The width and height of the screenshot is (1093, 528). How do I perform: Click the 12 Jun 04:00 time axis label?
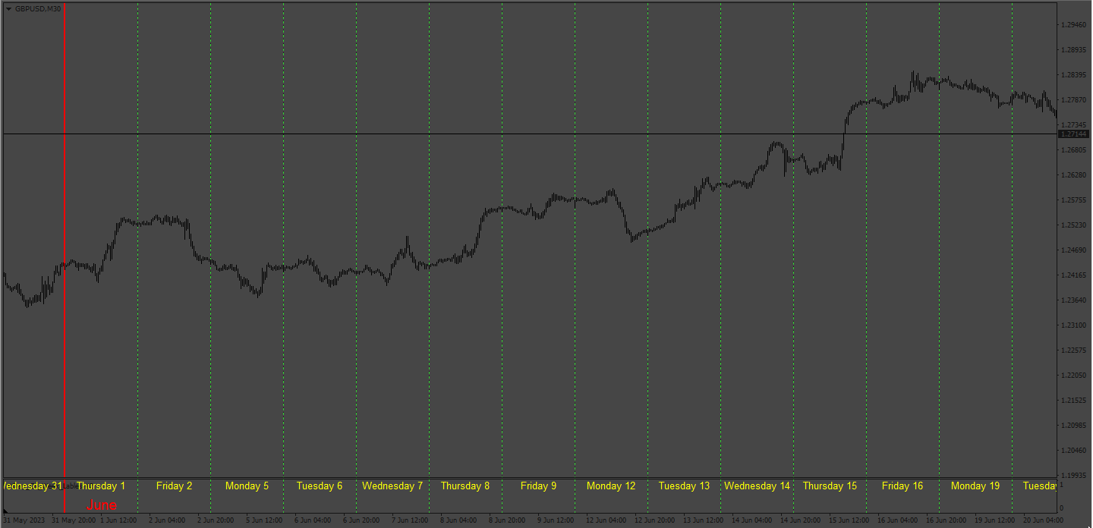point(606,520)
